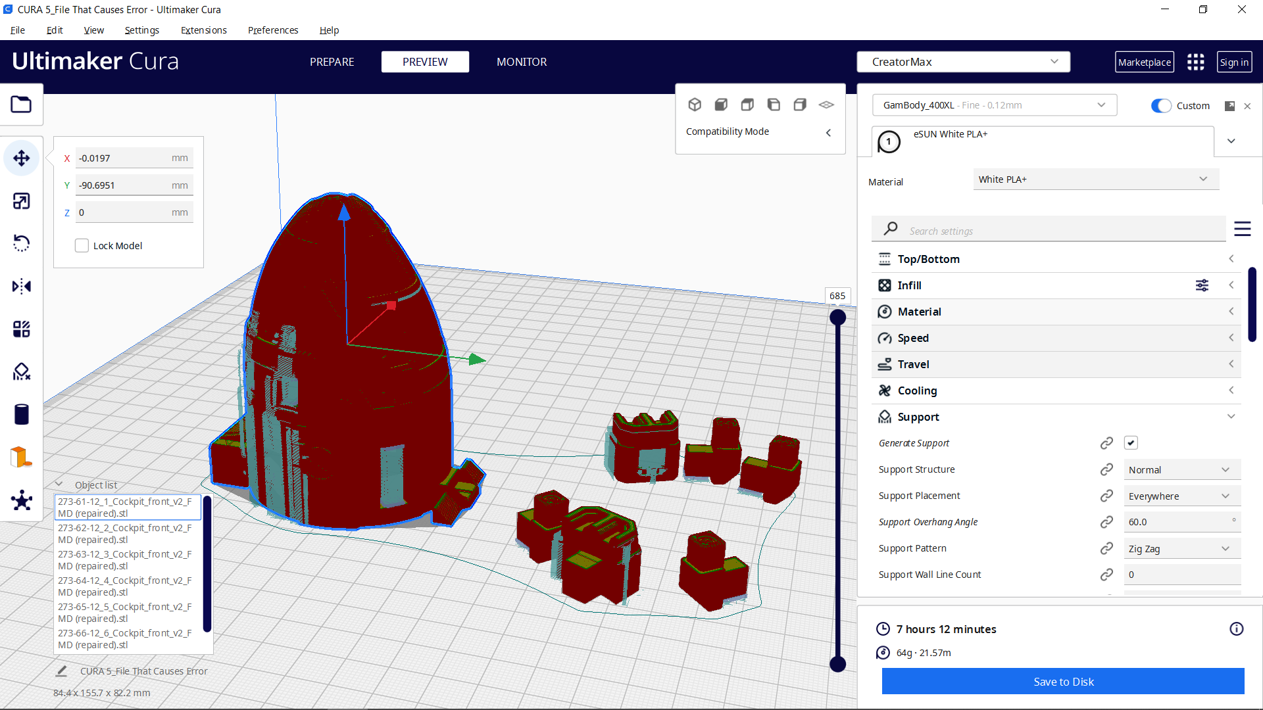Switch to front view camera icon

pyautogui.click(x=721, y=105)
